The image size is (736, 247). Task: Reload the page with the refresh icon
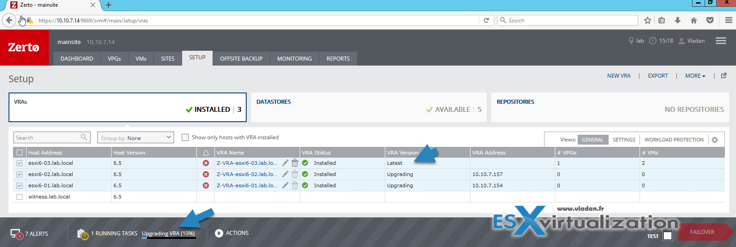coord(486,20)
